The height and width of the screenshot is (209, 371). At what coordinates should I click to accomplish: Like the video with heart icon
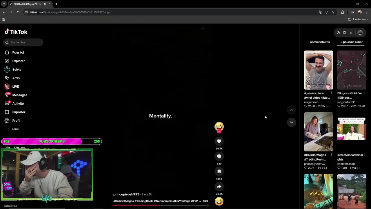point(219,141)
